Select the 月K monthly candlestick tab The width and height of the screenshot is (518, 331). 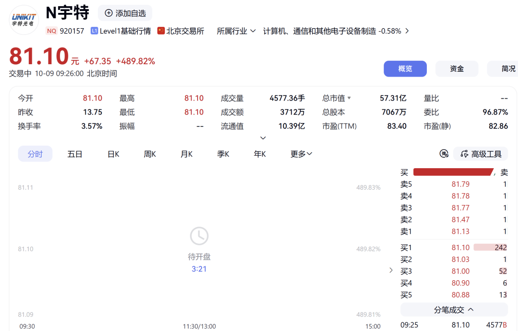[186, 154]
